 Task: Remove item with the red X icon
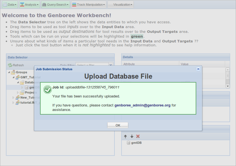tap(138, 136)
